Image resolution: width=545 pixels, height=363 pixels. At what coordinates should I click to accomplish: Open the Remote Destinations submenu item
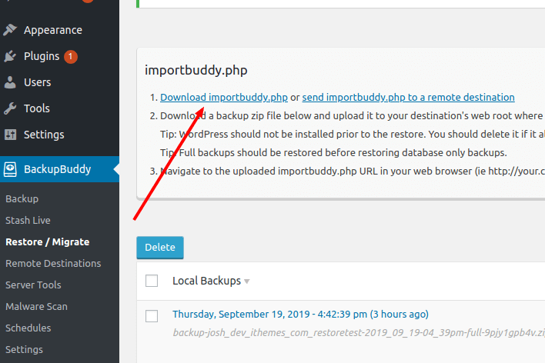pyautogui.click(x=53, y=263)
